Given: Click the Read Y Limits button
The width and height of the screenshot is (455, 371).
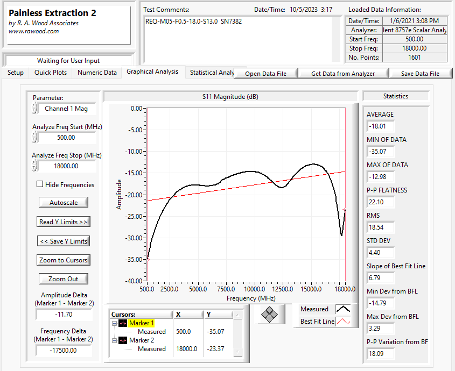Looking at the screenshot, I should 63,222.
